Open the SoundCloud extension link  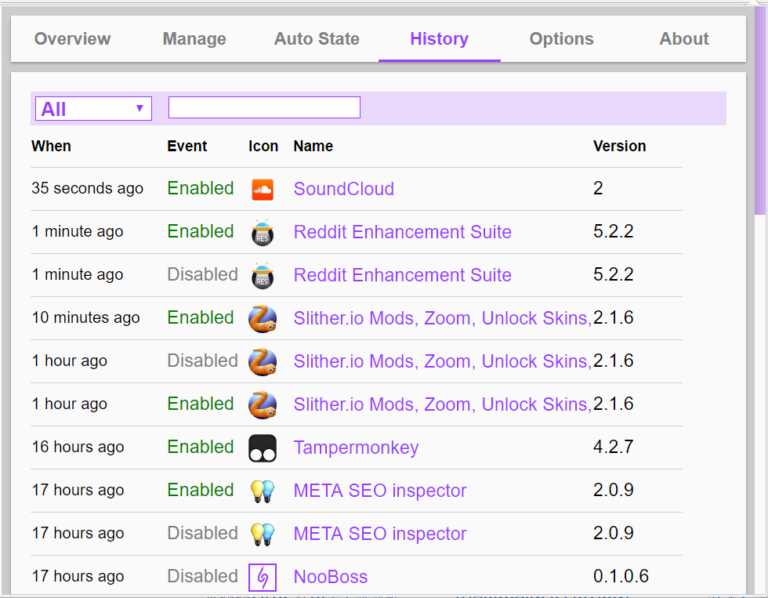[x=344, y=189]
